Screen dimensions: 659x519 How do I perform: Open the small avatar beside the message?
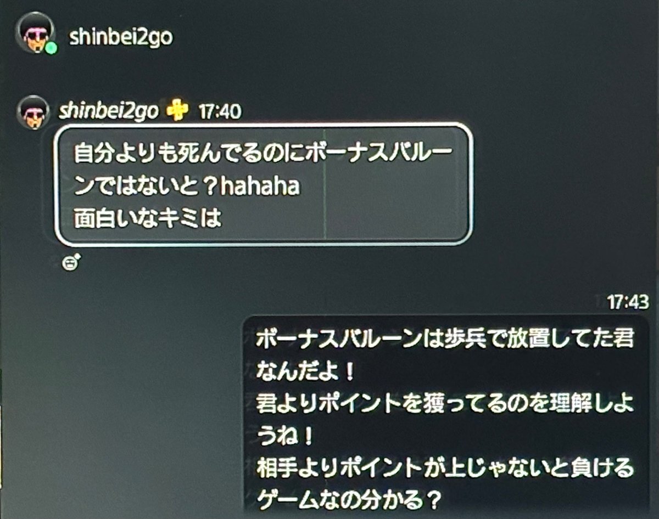click(x=33, y=112)
